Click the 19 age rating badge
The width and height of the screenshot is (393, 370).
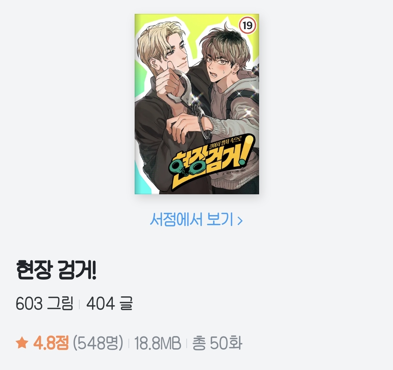pos(247,26)
